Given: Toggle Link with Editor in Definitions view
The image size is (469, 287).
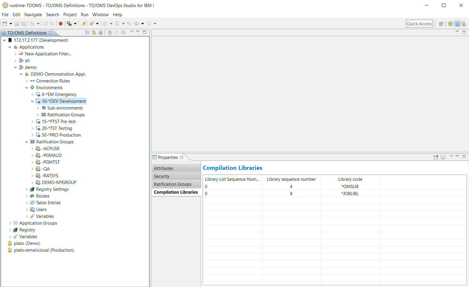Looking at the screenshot, I should (94, 33).
